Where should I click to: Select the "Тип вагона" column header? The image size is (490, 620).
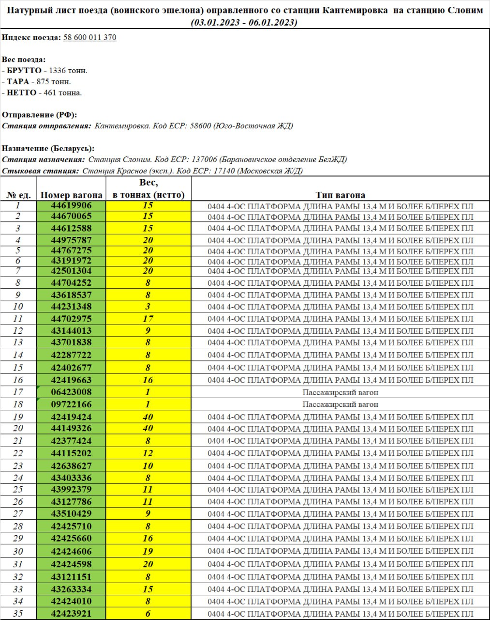pyautogui.click(x=340, y=195)
